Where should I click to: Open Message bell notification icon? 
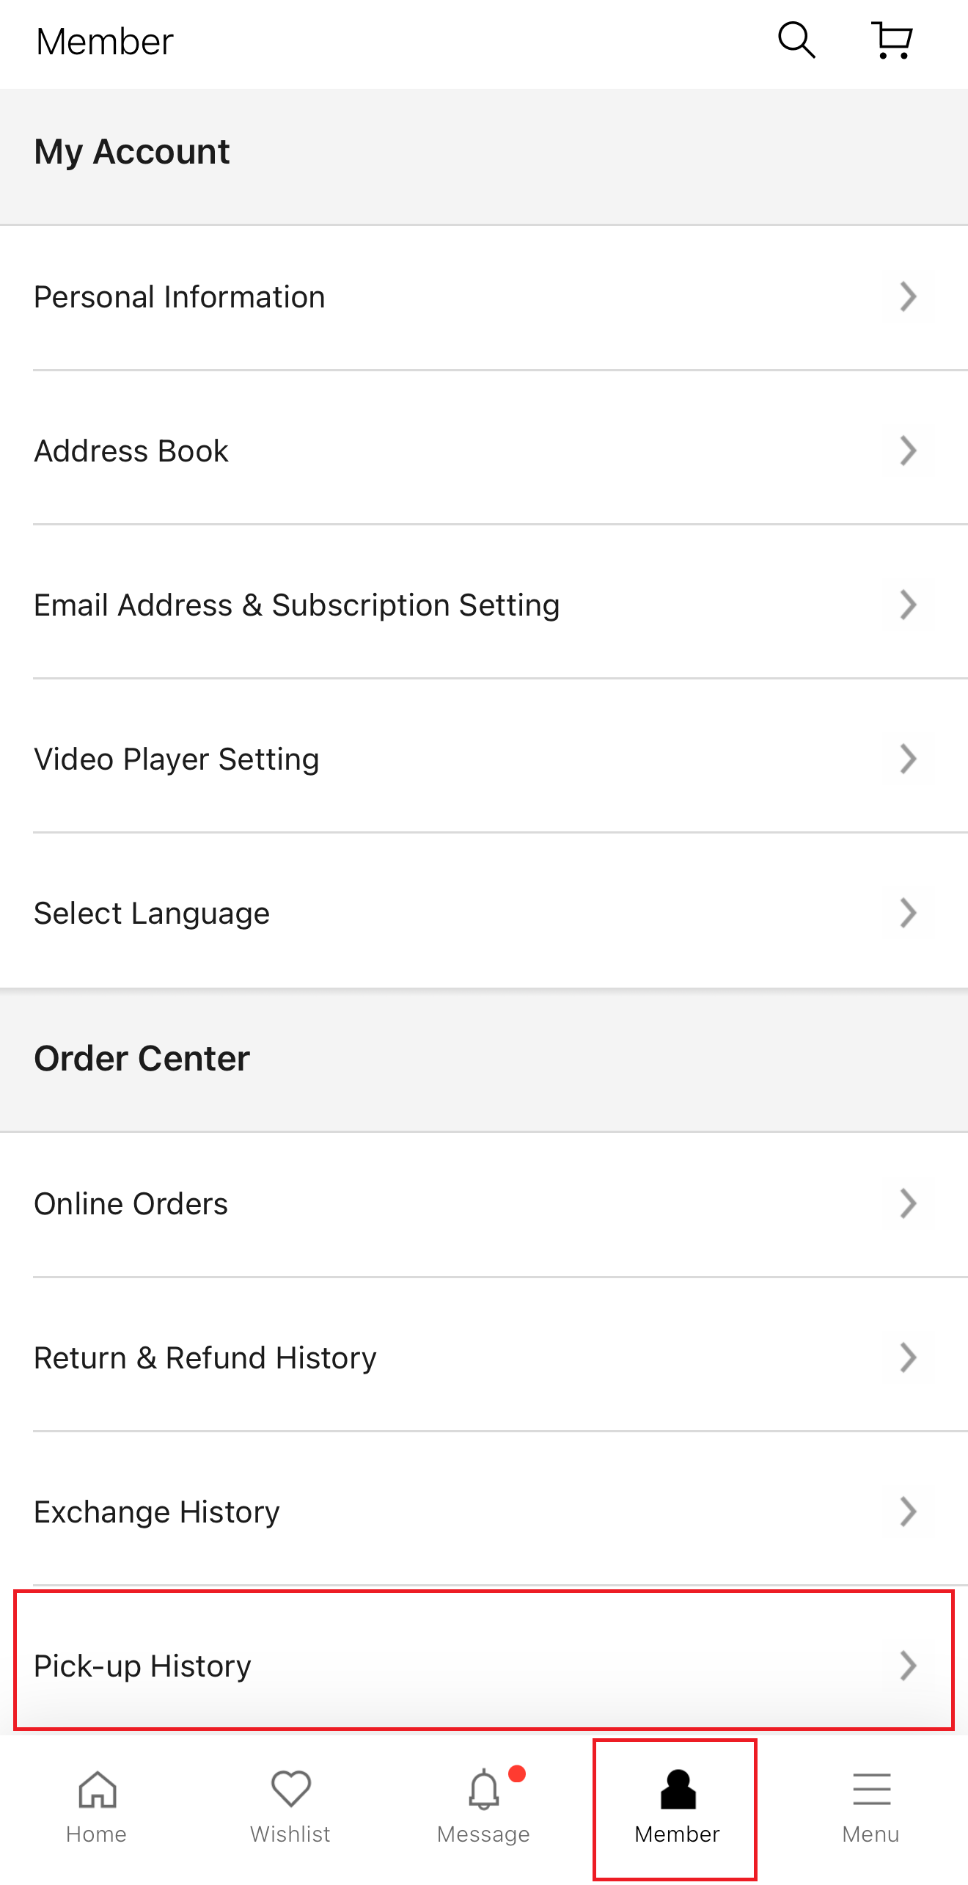484,1789
